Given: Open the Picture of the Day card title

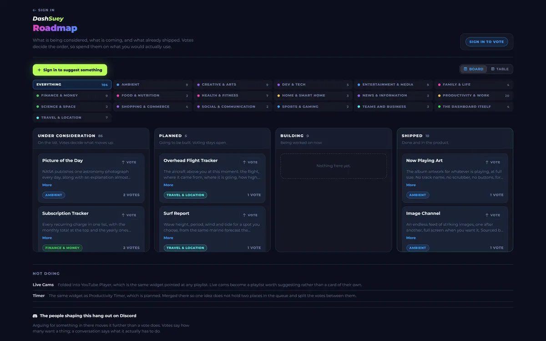Looking at the screenshot, I should coord(62,160).
